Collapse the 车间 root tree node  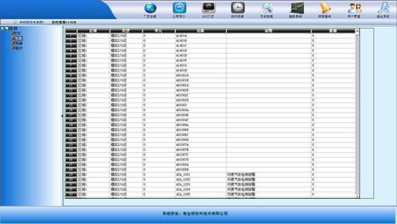click(x=2, y=28)
